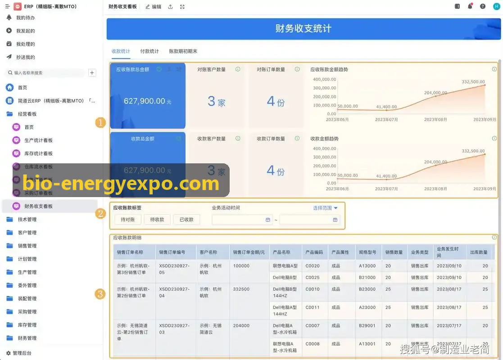503x360 pixels.
Task: Expand the 委外管理 folder
Action: (x=22, y=285)
